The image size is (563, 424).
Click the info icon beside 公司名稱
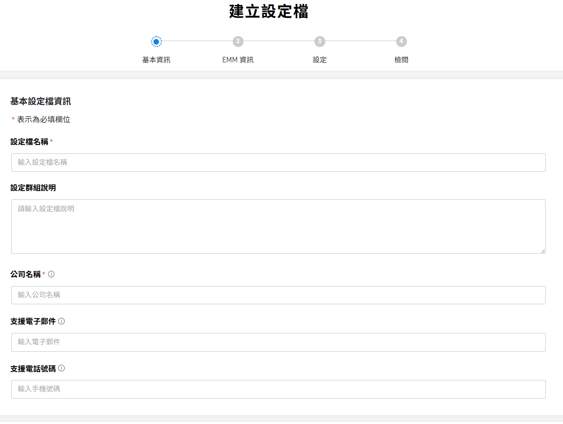pos(51,274)
